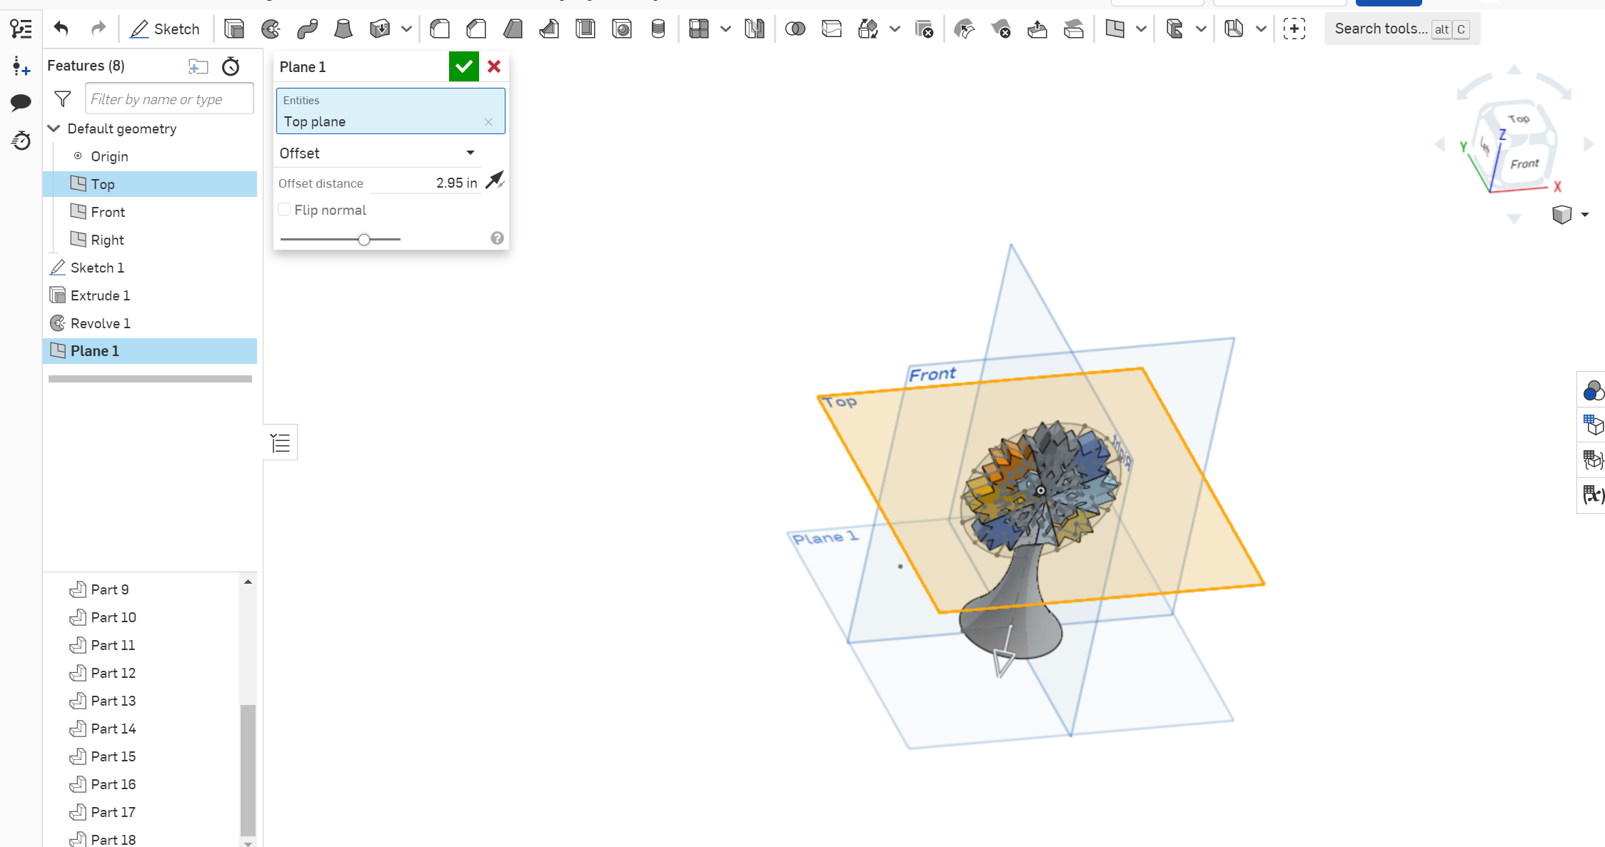Click the view cube isometric toggle
1605x847 pixels.
(x=1563, y=214)
